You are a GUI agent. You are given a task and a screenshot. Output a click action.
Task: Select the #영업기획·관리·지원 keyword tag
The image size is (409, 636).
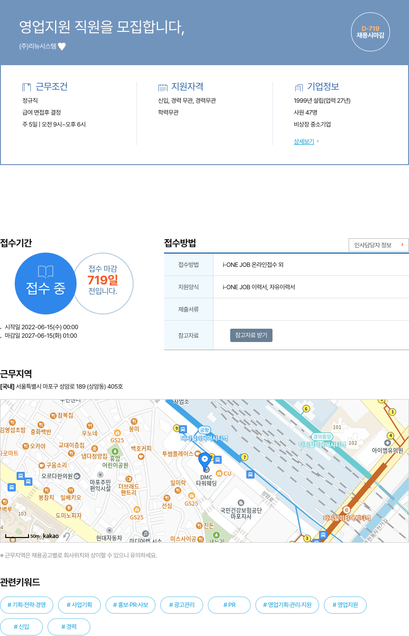click(x=287, y=605)
